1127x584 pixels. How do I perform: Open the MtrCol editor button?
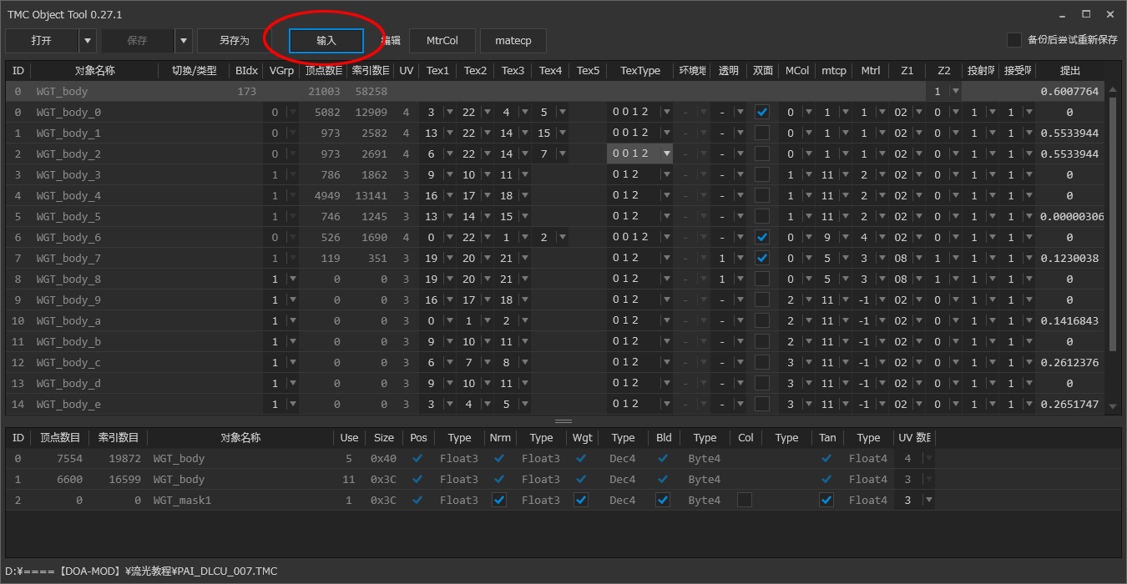(442, 40)
